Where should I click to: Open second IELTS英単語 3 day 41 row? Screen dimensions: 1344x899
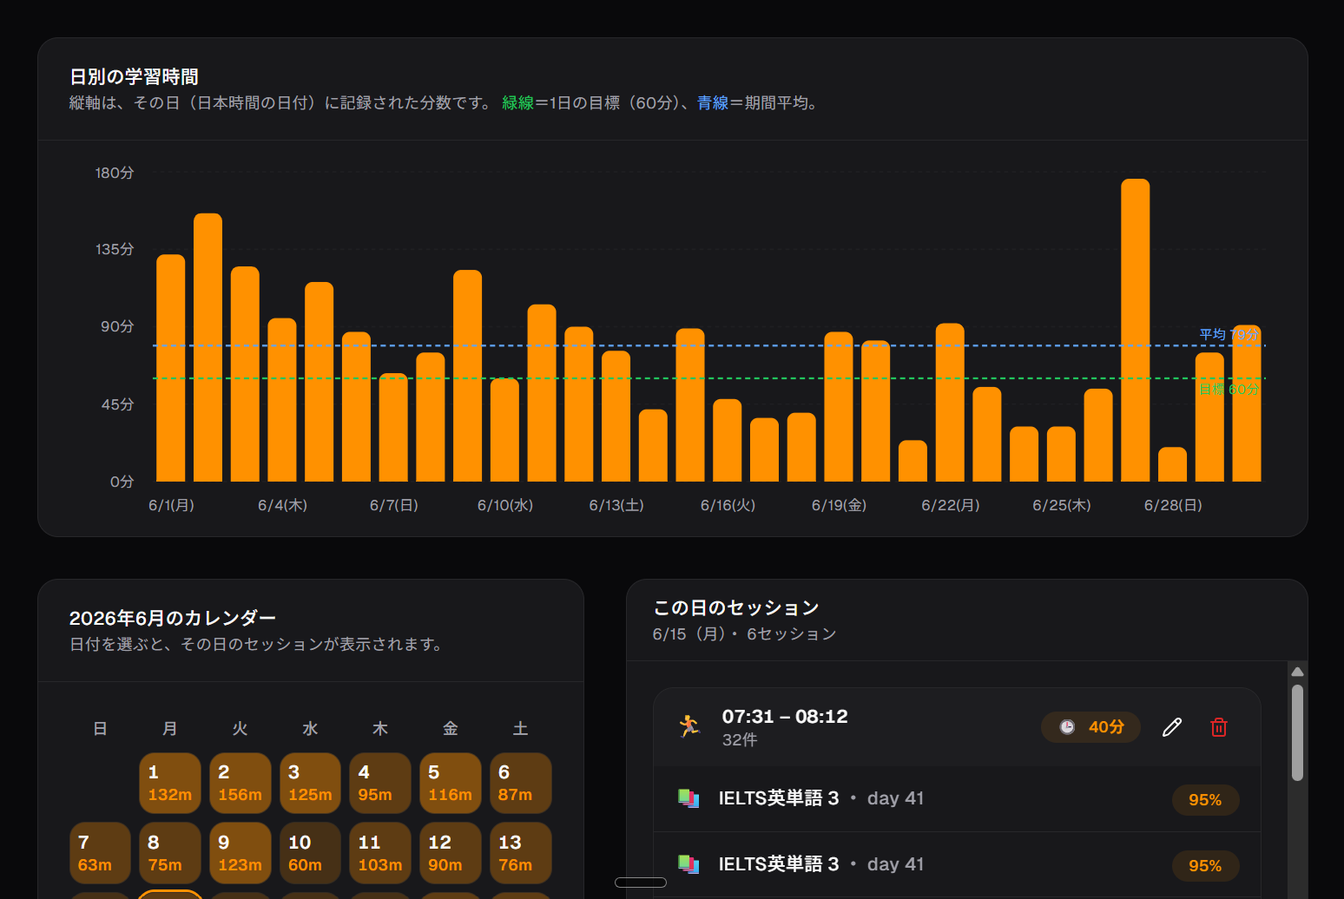[x=957, y=864]
